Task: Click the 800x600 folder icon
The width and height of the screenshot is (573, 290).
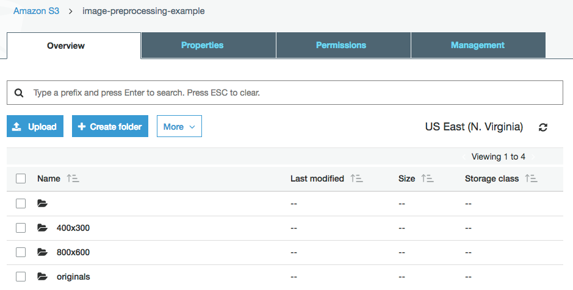Action: (x=42, y=252)
